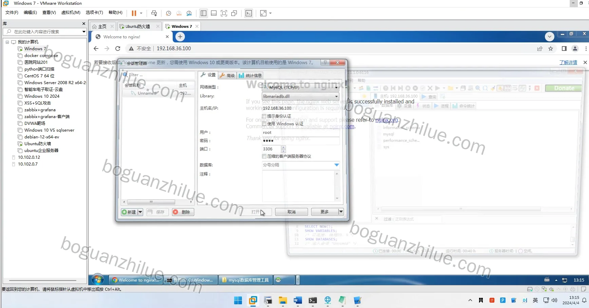Open the Chrome profile avatar icon
This screenshot has width=589, height=308.
575,49
